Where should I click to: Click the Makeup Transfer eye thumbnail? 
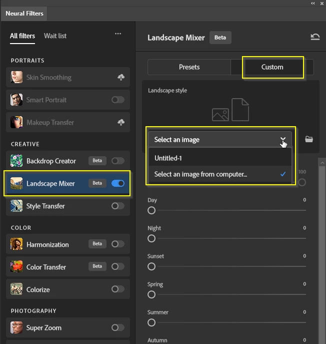pyautogui.click(x=16, y=122)
